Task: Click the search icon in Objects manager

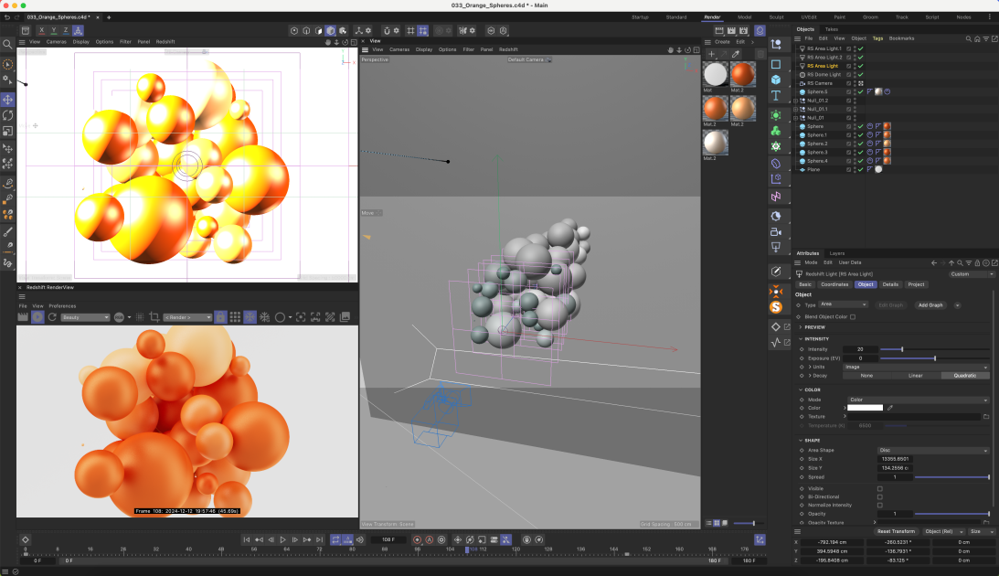Action: click(x=969, y=39)
